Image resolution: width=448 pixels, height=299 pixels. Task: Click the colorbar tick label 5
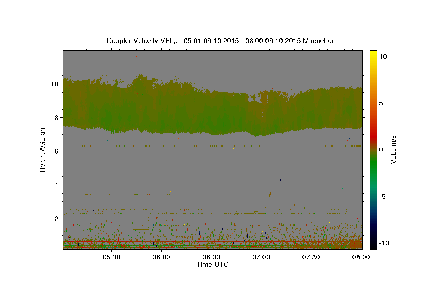click(x=381, y=103)
